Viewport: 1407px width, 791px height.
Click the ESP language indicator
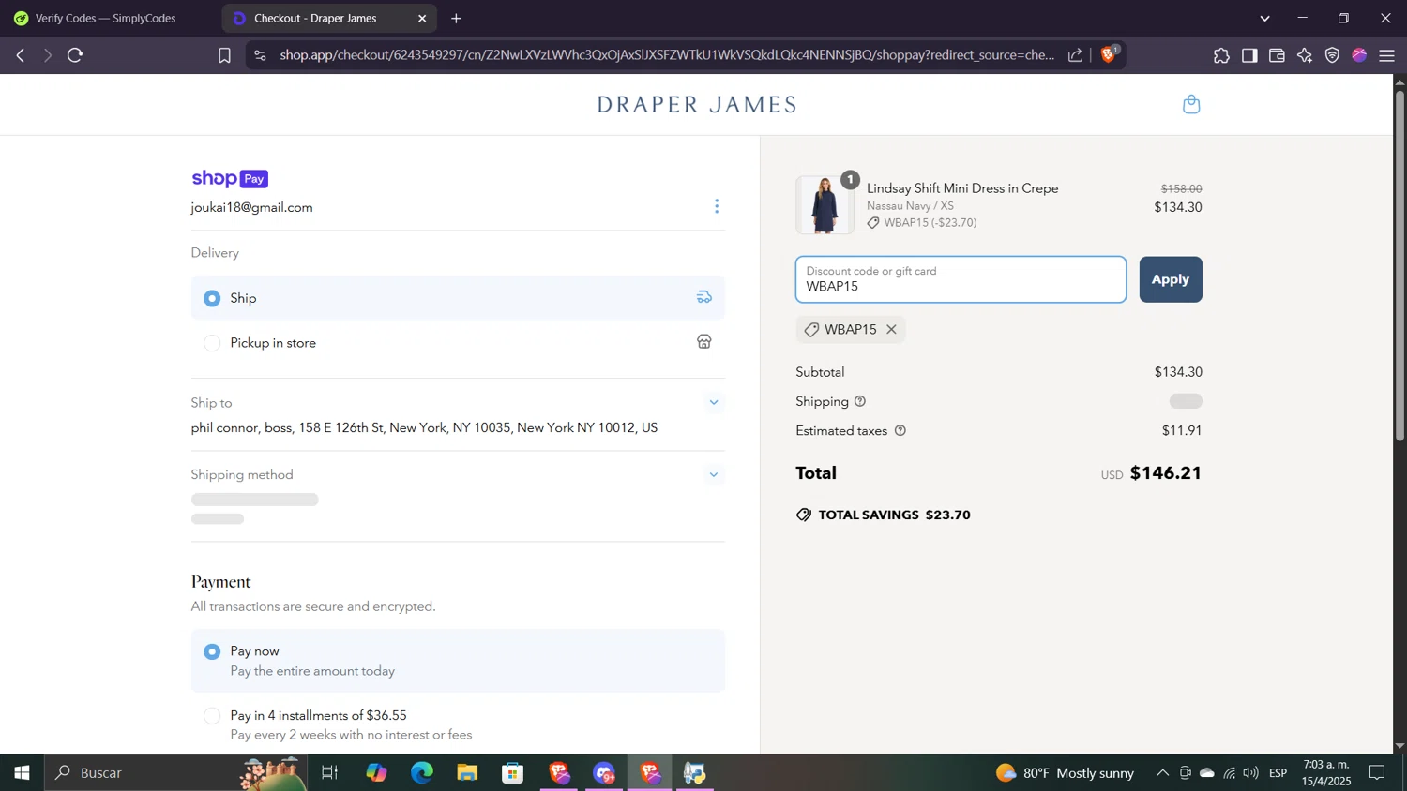tap(1278, 772)
